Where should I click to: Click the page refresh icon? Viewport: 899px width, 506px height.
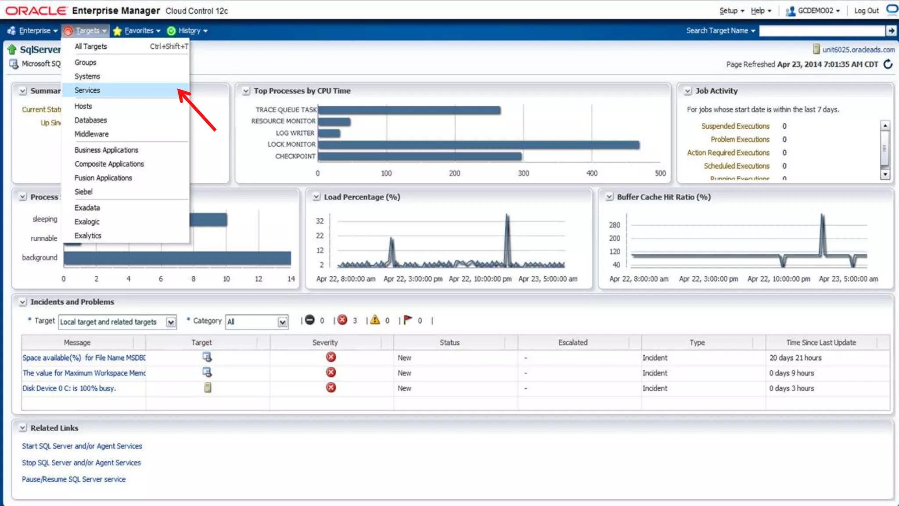(888, 64)
